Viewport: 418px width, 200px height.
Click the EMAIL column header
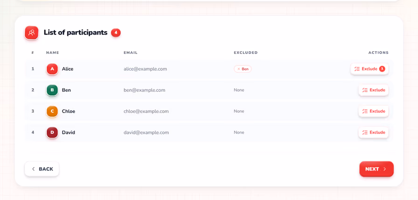tap(131, 53)
